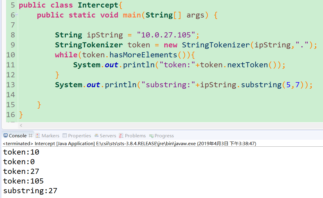Click the string "10.0.27.105" in the code
Image resolution: width=323 pixels, height=198 pixels.
[x=166, y=35]
